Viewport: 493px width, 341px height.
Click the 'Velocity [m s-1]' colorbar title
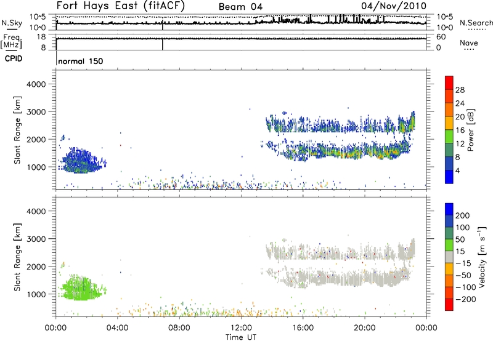point(482,257)
